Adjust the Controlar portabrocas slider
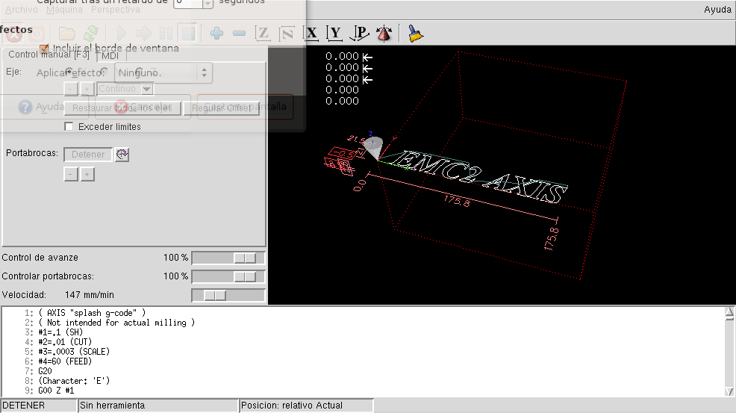 pos(228,277)
